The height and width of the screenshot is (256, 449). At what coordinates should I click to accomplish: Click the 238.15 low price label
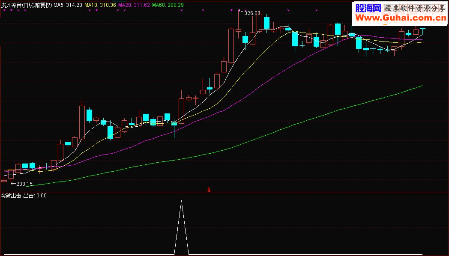(24, 184)
